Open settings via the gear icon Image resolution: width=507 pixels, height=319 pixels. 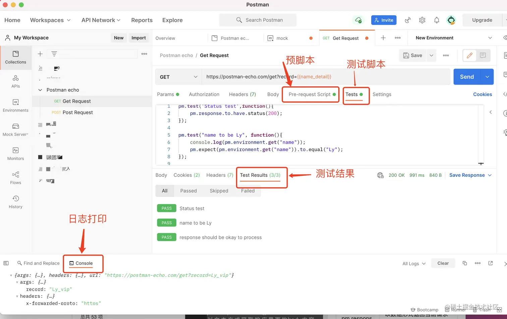click(x=422, y=20)
